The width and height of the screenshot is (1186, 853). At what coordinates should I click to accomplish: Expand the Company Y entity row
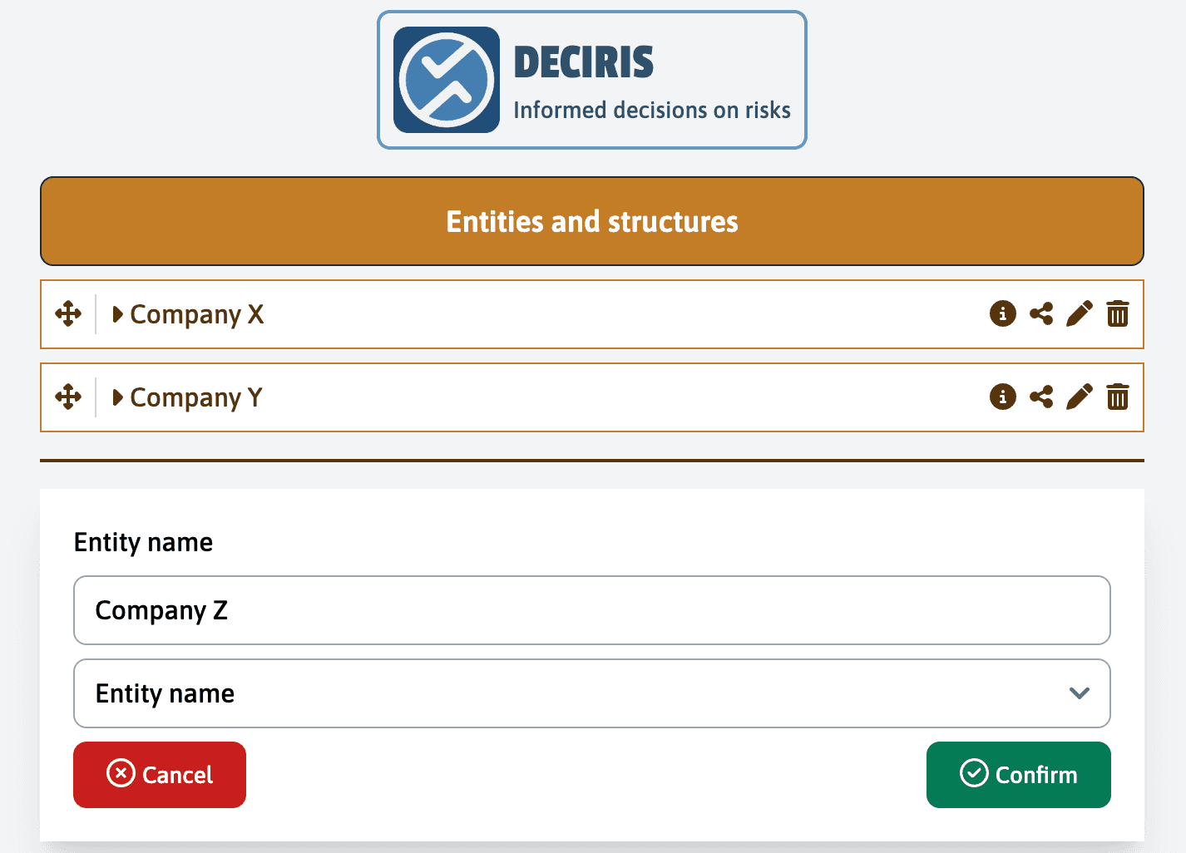click(x=117, y=397)
